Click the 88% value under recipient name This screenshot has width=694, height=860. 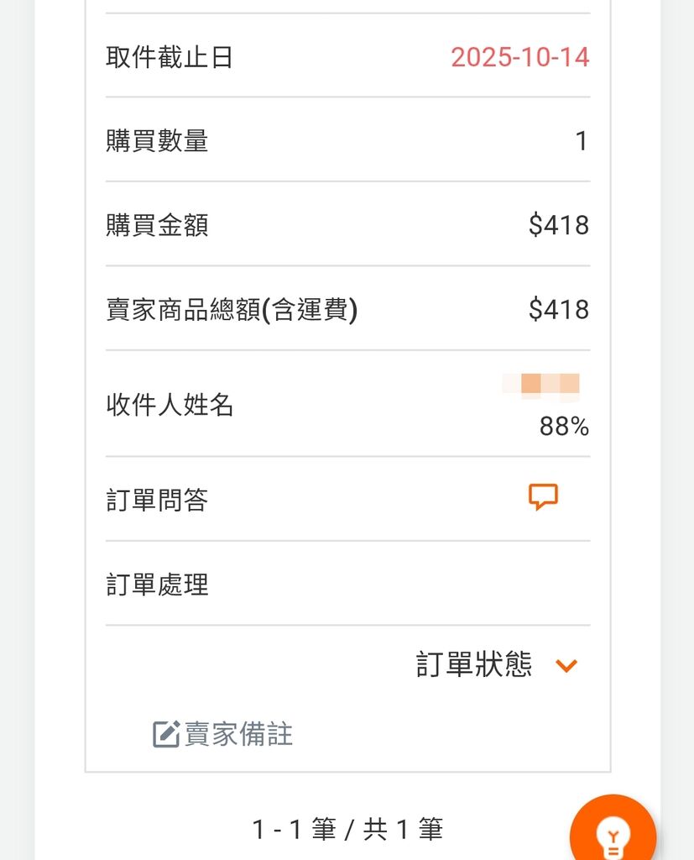pos(564,427)
